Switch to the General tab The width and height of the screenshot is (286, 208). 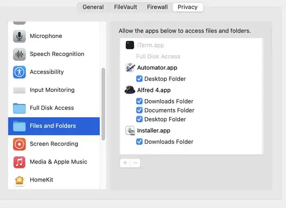click(93, 7)
